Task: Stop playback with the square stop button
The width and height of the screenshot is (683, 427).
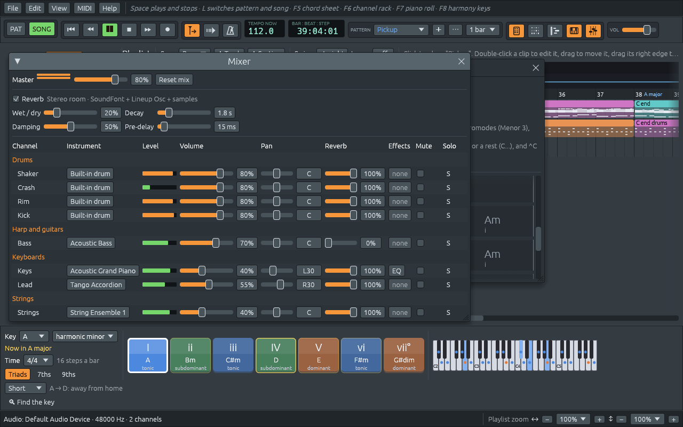Action: coord(129,30)
